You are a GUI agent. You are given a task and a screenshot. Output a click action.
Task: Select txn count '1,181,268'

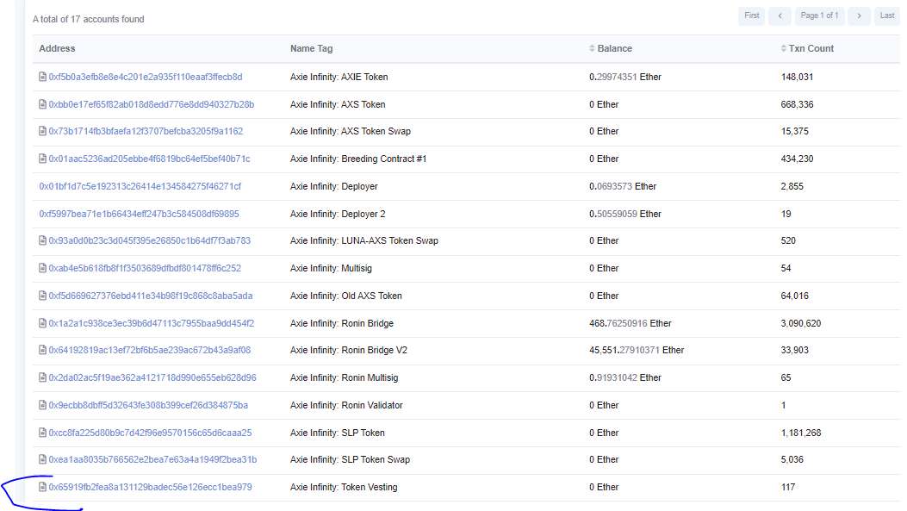coord(800,433)
